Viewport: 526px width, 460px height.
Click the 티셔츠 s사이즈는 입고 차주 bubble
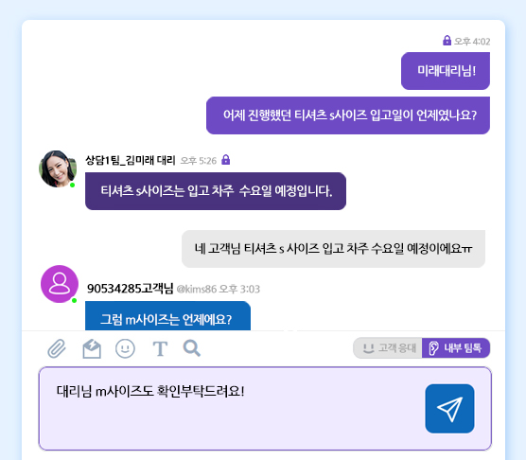(x=216, y=191)
